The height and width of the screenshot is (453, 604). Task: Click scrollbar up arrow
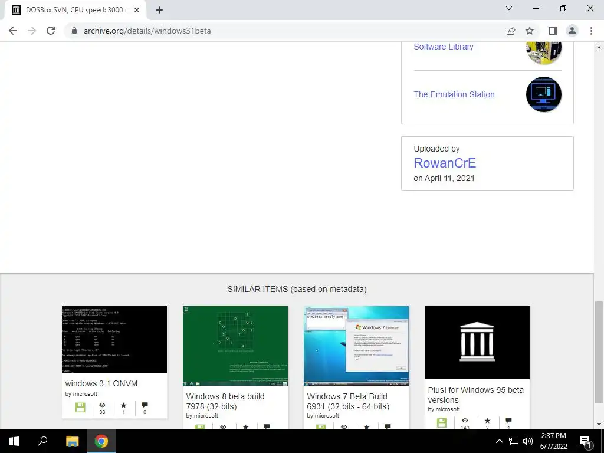[x=599, y=47]
